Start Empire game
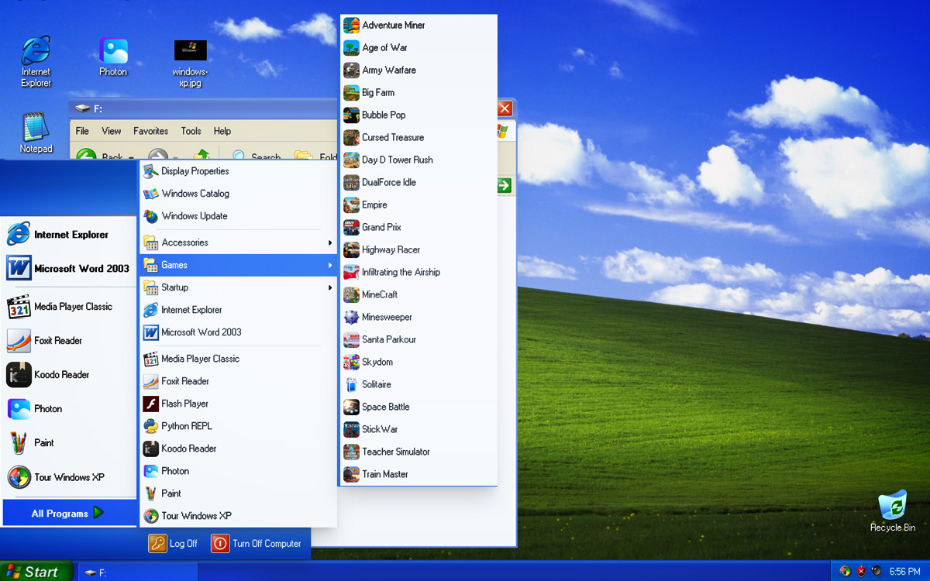 (418, 205)
